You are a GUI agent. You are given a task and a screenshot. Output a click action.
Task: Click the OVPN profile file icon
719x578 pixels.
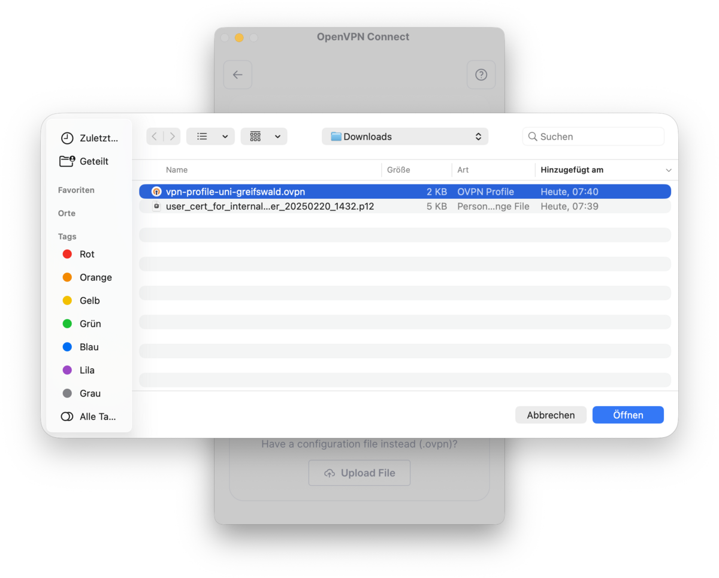156,192
